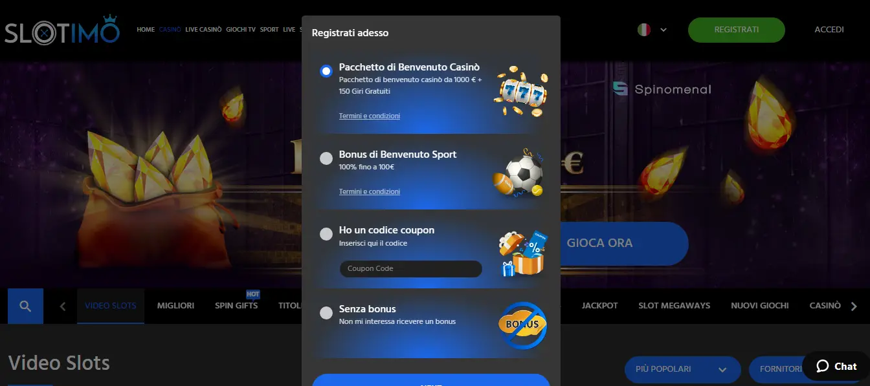The image size is (870, 386).
Task: Show next game categories with right arrow
Action: coord(854,306)
